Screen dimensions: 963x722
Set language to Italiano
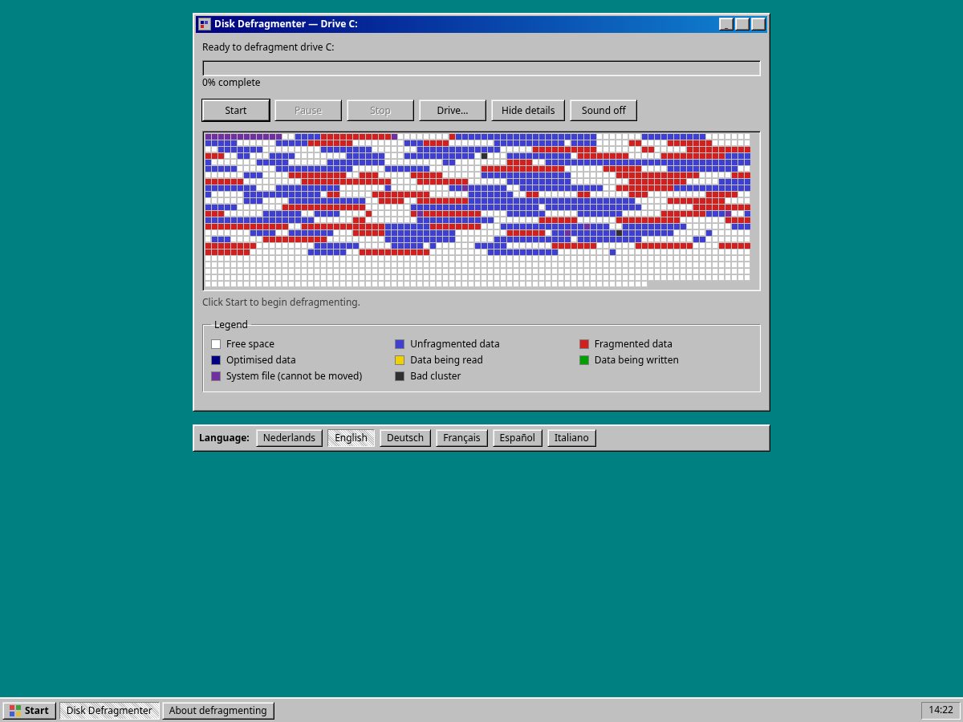(x=571, y=438)
